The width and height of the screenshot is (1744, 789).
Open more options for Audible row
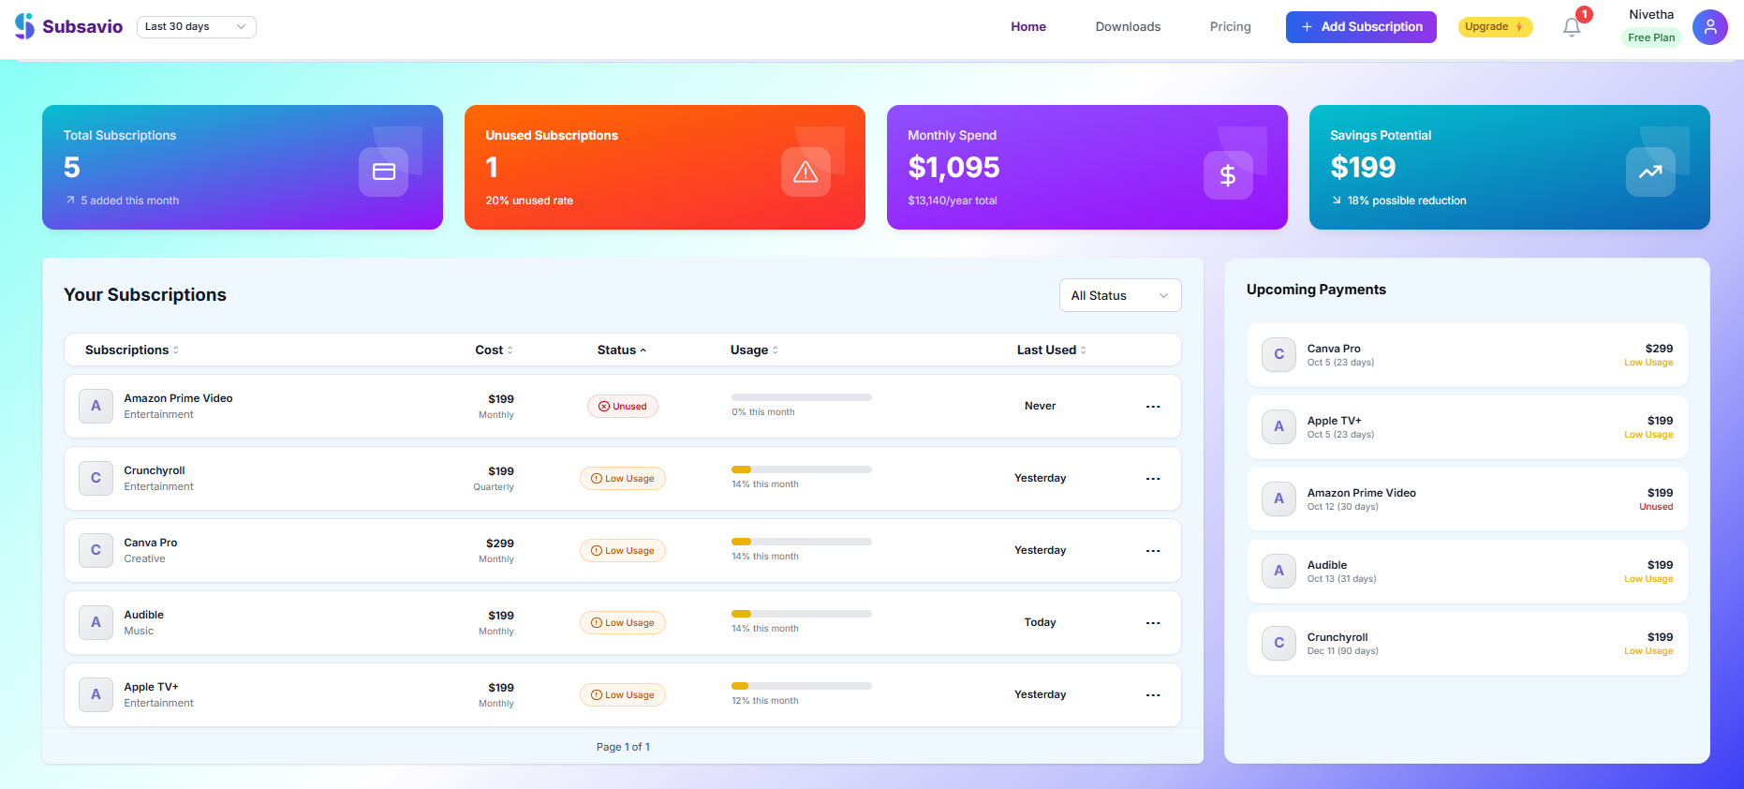click(x=1152, y=623)
